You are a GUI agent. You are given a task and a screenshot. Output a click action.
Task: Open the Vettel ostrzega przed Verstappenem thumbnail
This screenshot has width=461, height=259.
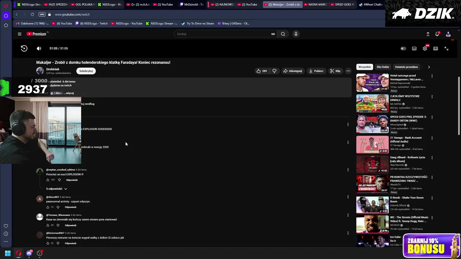tap(372, 83)
